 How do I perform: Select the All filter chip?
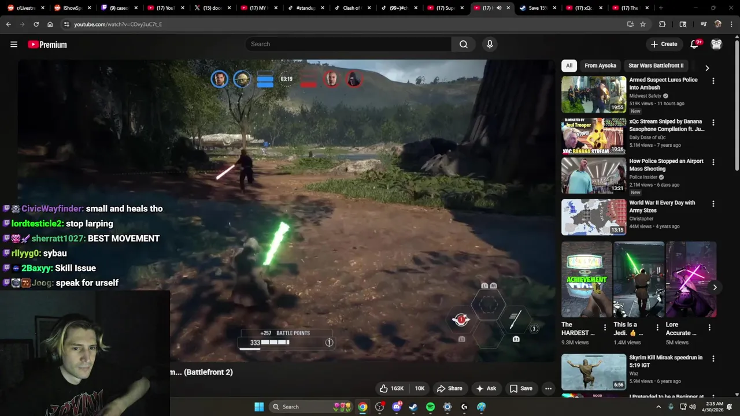click(x=569, y=66)
